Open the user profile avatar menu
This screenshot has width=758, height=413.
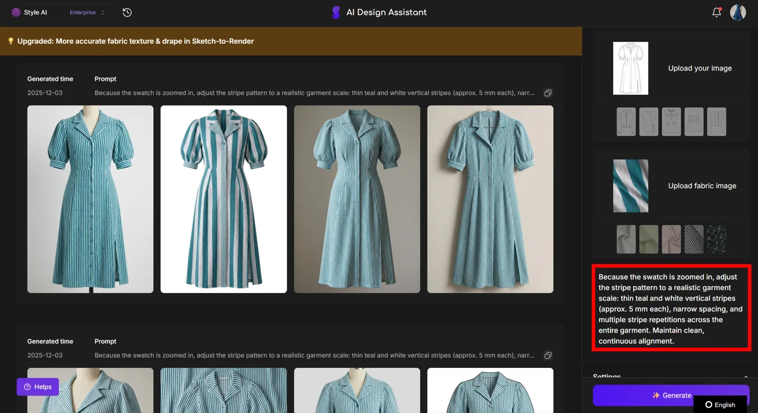click(x=738, y=12)
